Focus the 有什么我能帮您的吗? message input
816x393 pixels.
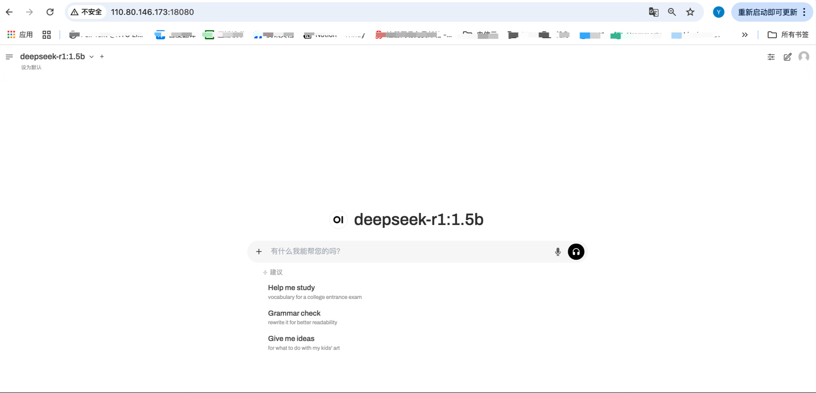click(409, 251)
